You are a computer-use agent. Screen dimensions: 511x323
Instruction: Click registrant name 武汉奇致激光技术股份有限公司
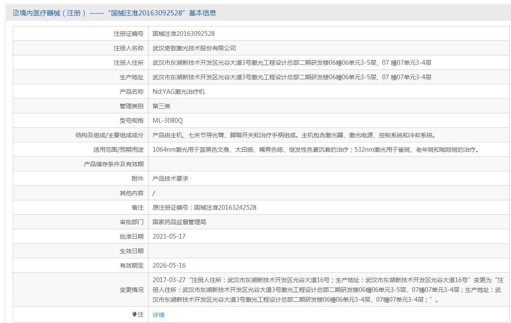click(x=194, y=48)
